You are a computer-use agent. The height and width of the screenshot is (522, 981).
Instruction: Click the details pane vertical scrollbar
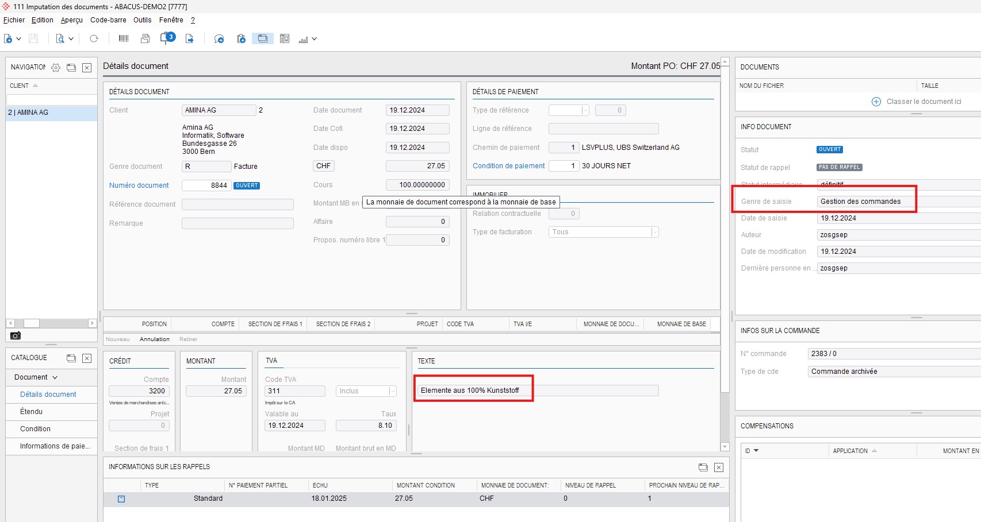(725, 230)
